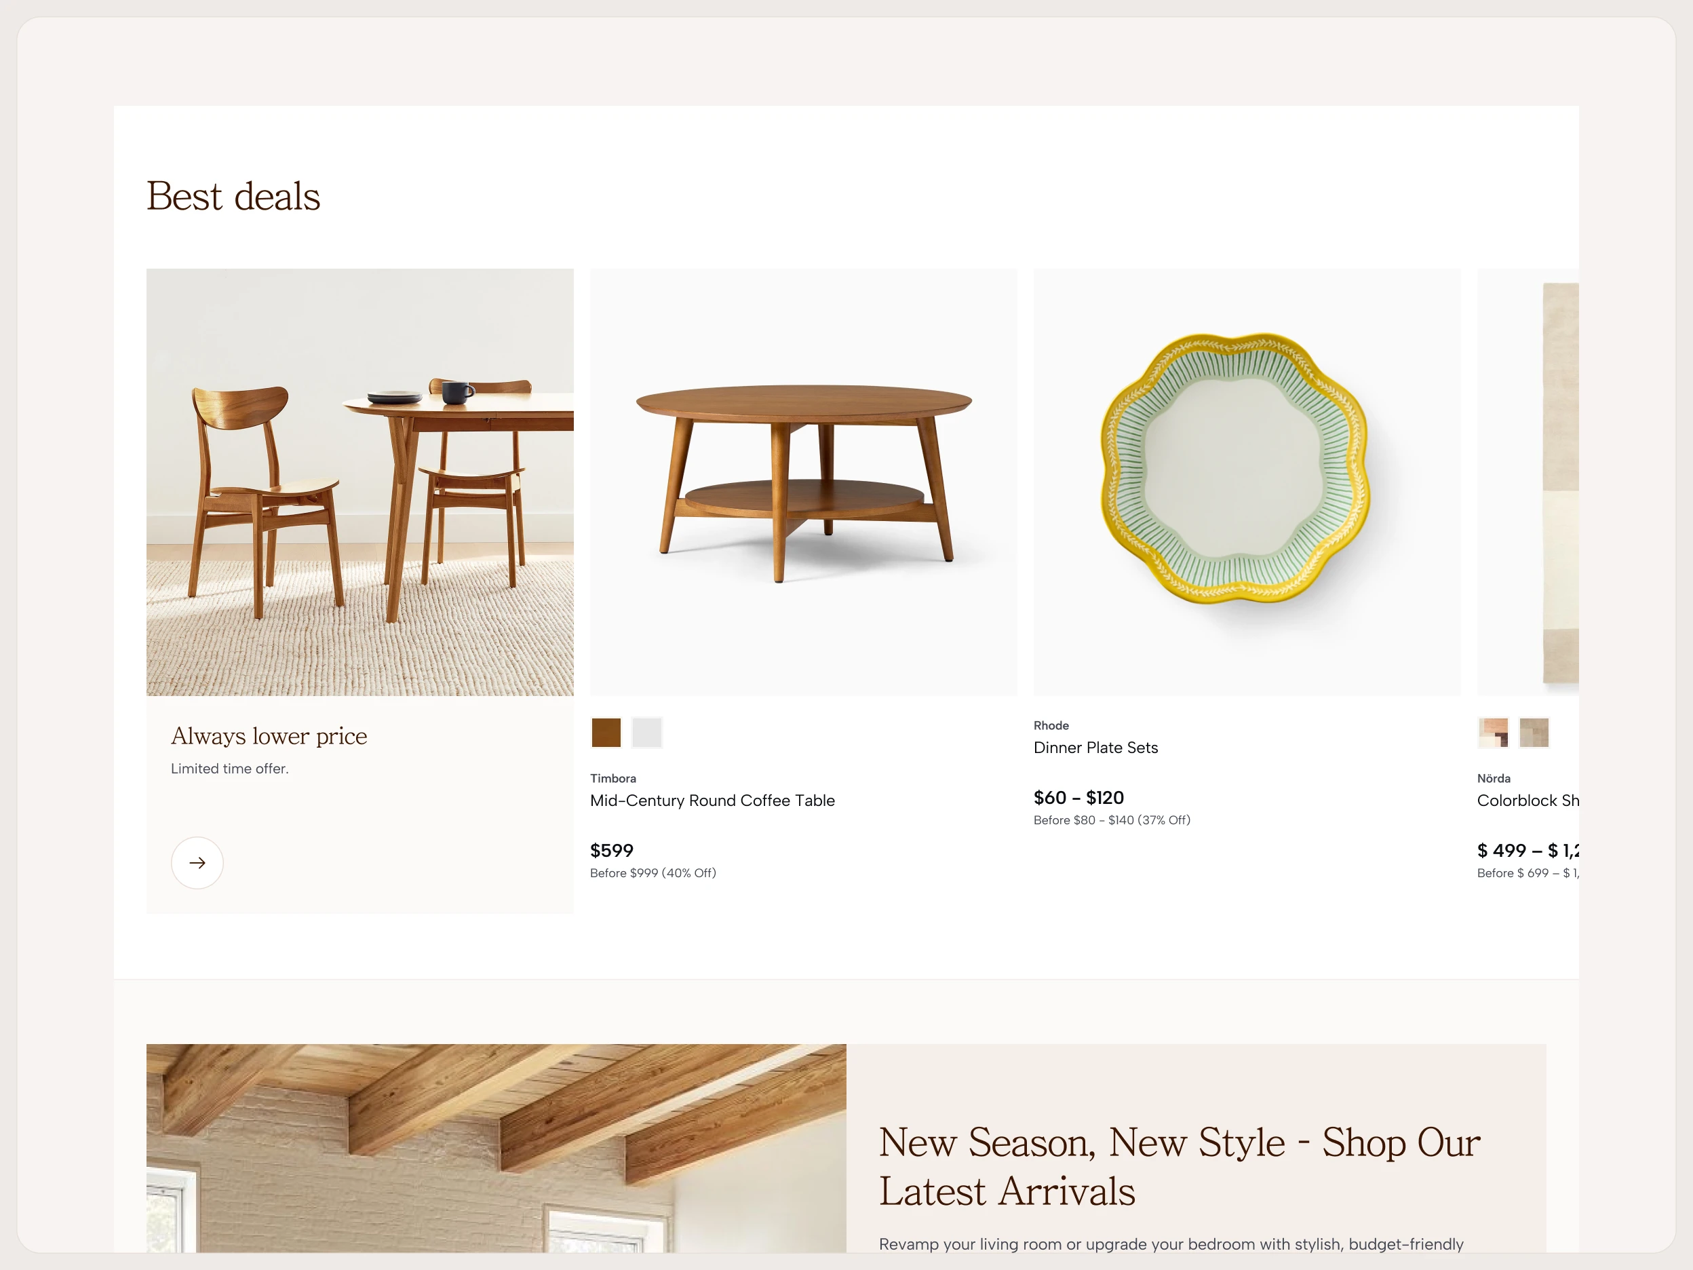Select the Dinner Plate Sets title
Viewport: 1693px width, 1270px height.
tap(1095, 748)
